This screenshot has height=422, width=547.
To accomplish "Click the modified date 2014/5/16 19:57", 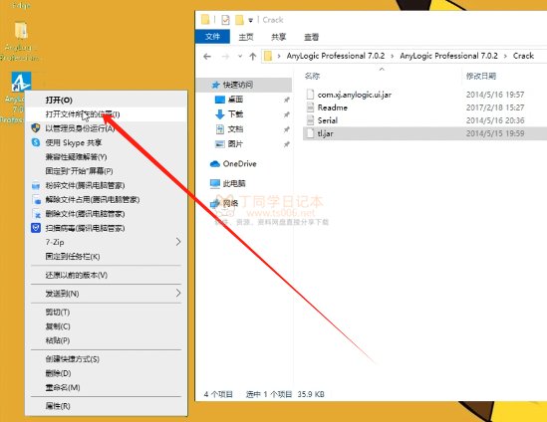I will coord(495,95).
